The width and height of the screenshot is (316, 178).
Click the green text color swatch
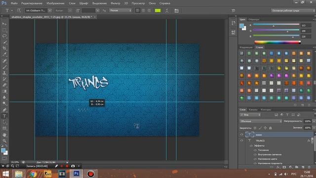(x=158, y=10)
